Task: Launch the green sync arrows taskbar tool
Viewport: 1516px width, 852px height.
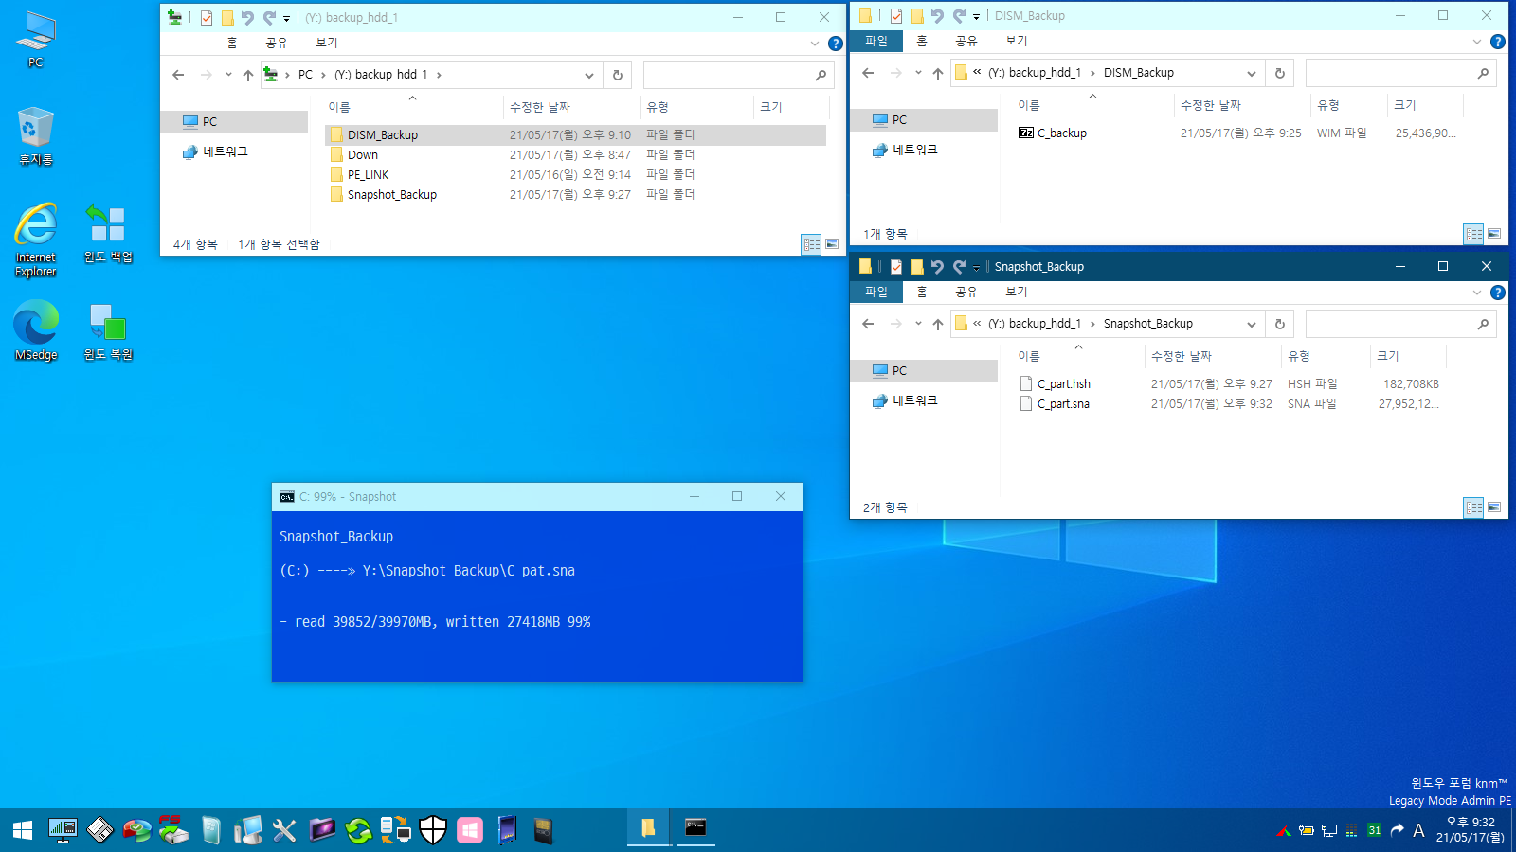Action: (x=358, y=830)
